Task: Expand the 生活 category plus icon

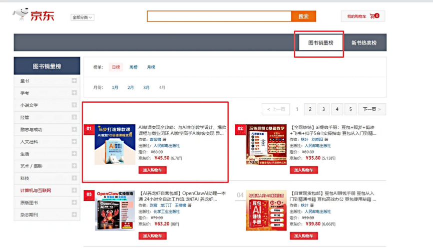Action: point(74,154)
